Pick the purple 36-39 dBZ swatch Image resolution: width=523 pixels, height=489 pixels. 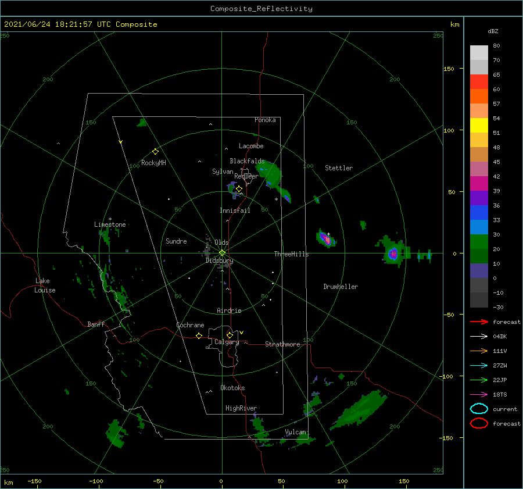(x=479, y=198)
